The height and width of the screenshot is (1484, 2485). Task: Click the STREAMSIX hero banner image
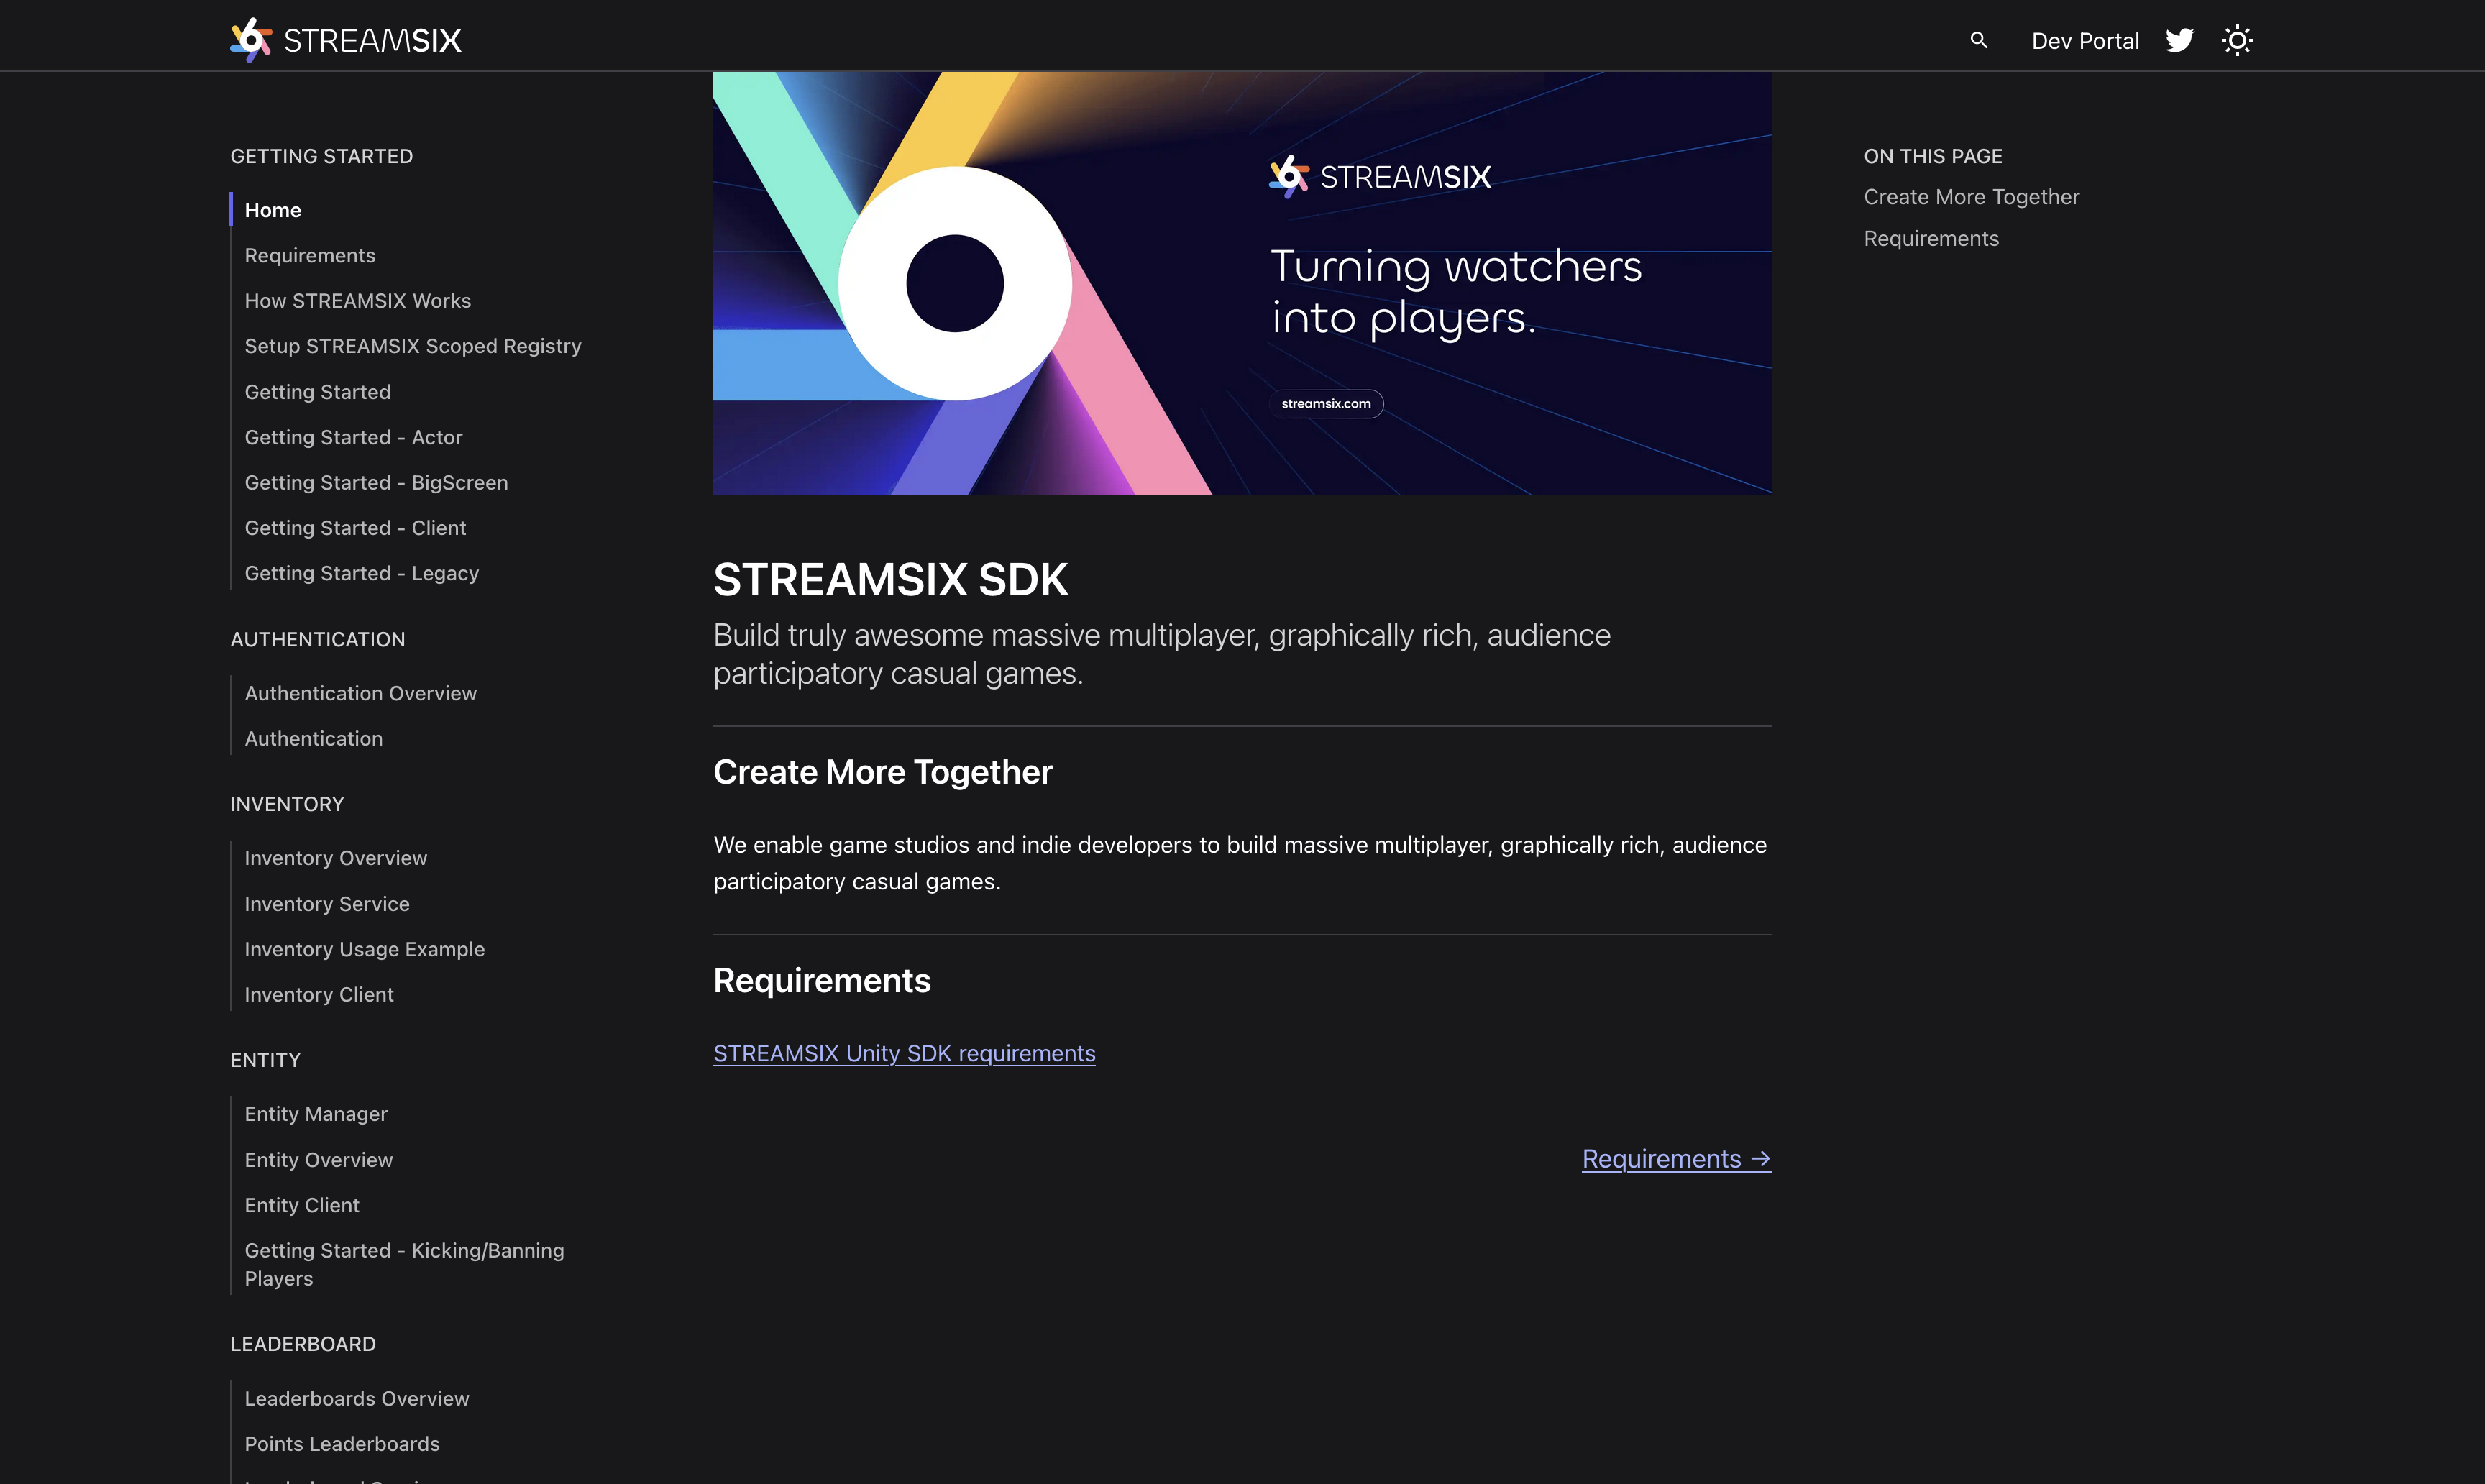1242,283
